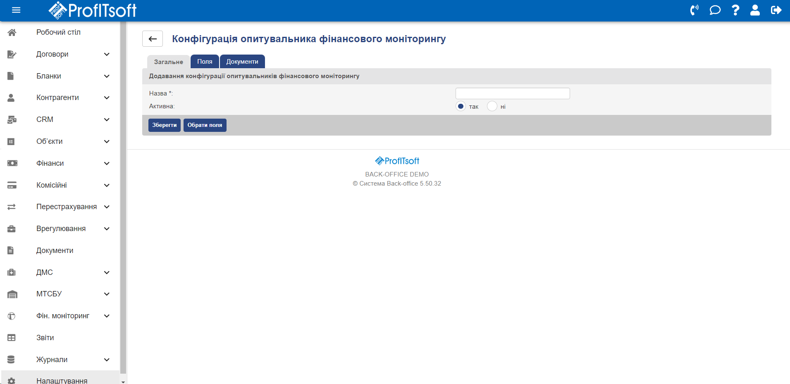
Task: Select the "так" radio button for Активна
Action: coord(461,106)
